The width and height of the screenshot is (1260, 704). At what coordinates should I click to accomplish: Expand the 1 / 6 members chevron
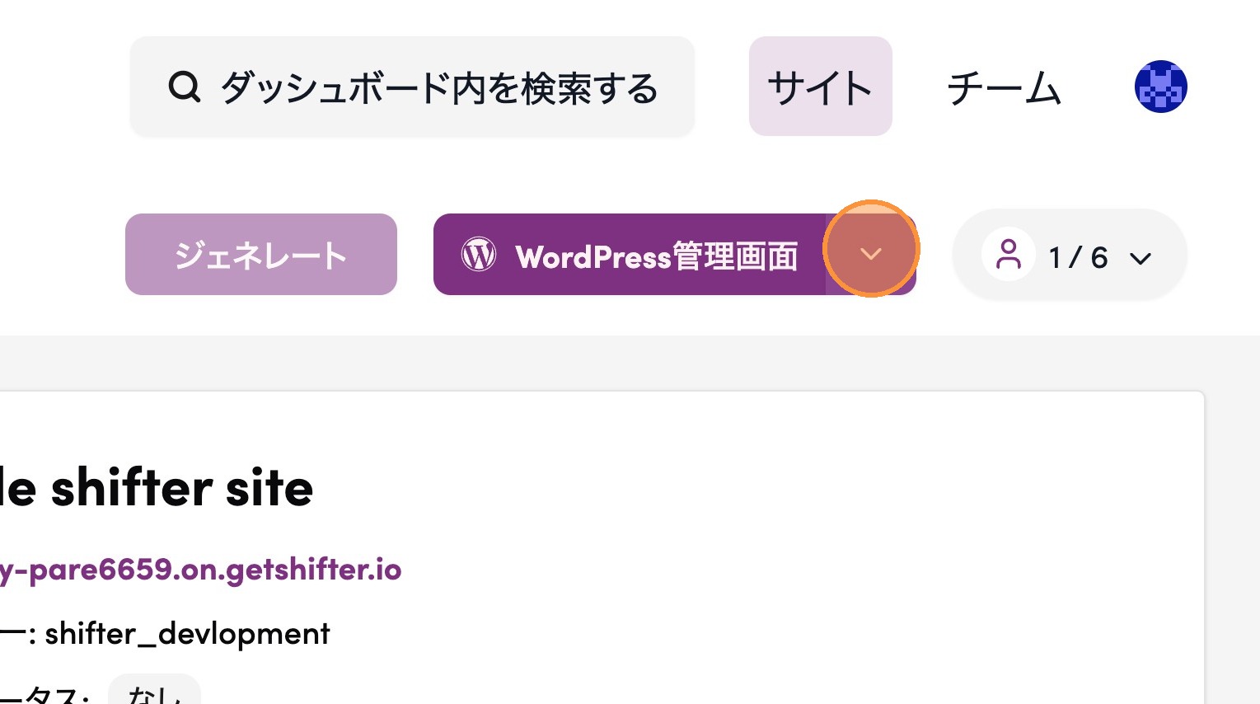[x=1141, y=258]
